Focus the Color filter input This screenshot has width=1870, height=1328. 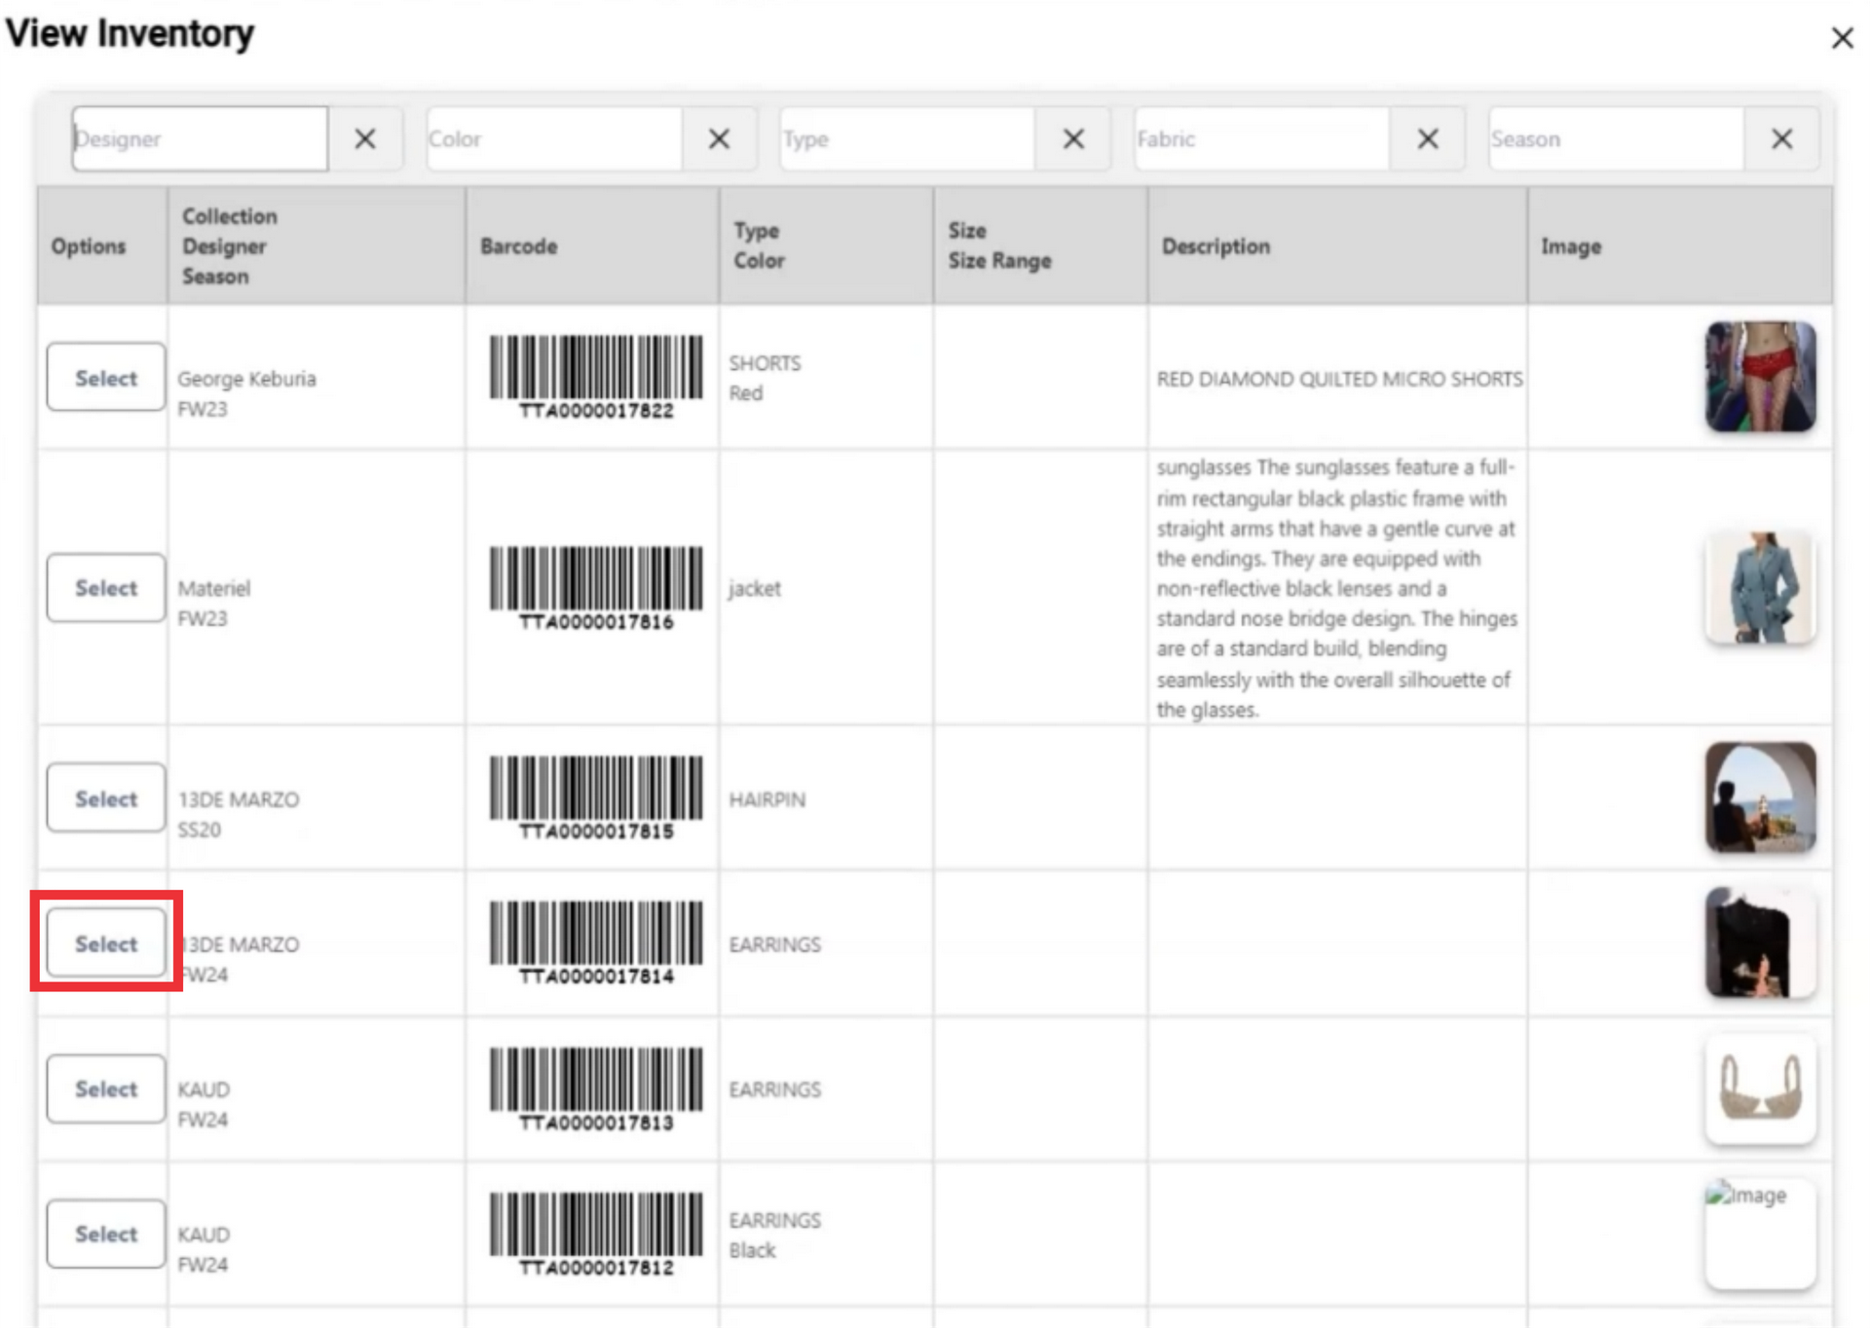554,139
